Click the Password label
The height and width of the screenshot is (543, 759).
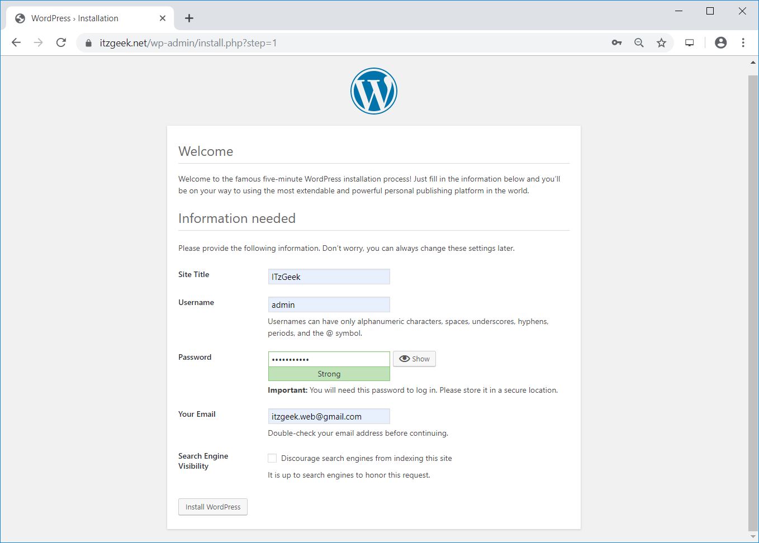(x=195, y=357)
